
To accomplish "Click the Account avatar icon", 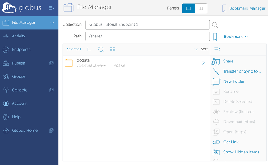I will pyautogui.click(x=6, y=103).
